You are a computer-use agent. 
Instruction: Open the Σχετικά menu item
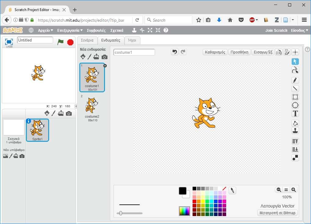117,30
